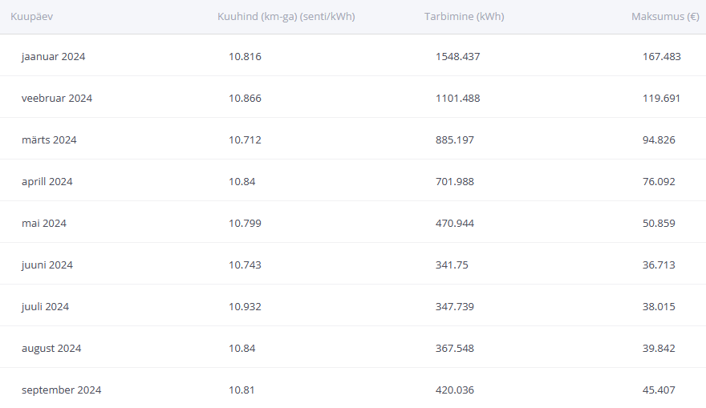706x408 pixels.
Task: Click the consumption value 701.988
Action: [454, 182]
